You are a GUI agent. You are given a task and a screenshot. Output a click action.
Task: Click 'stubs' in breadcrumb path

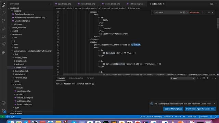point(70,8)
